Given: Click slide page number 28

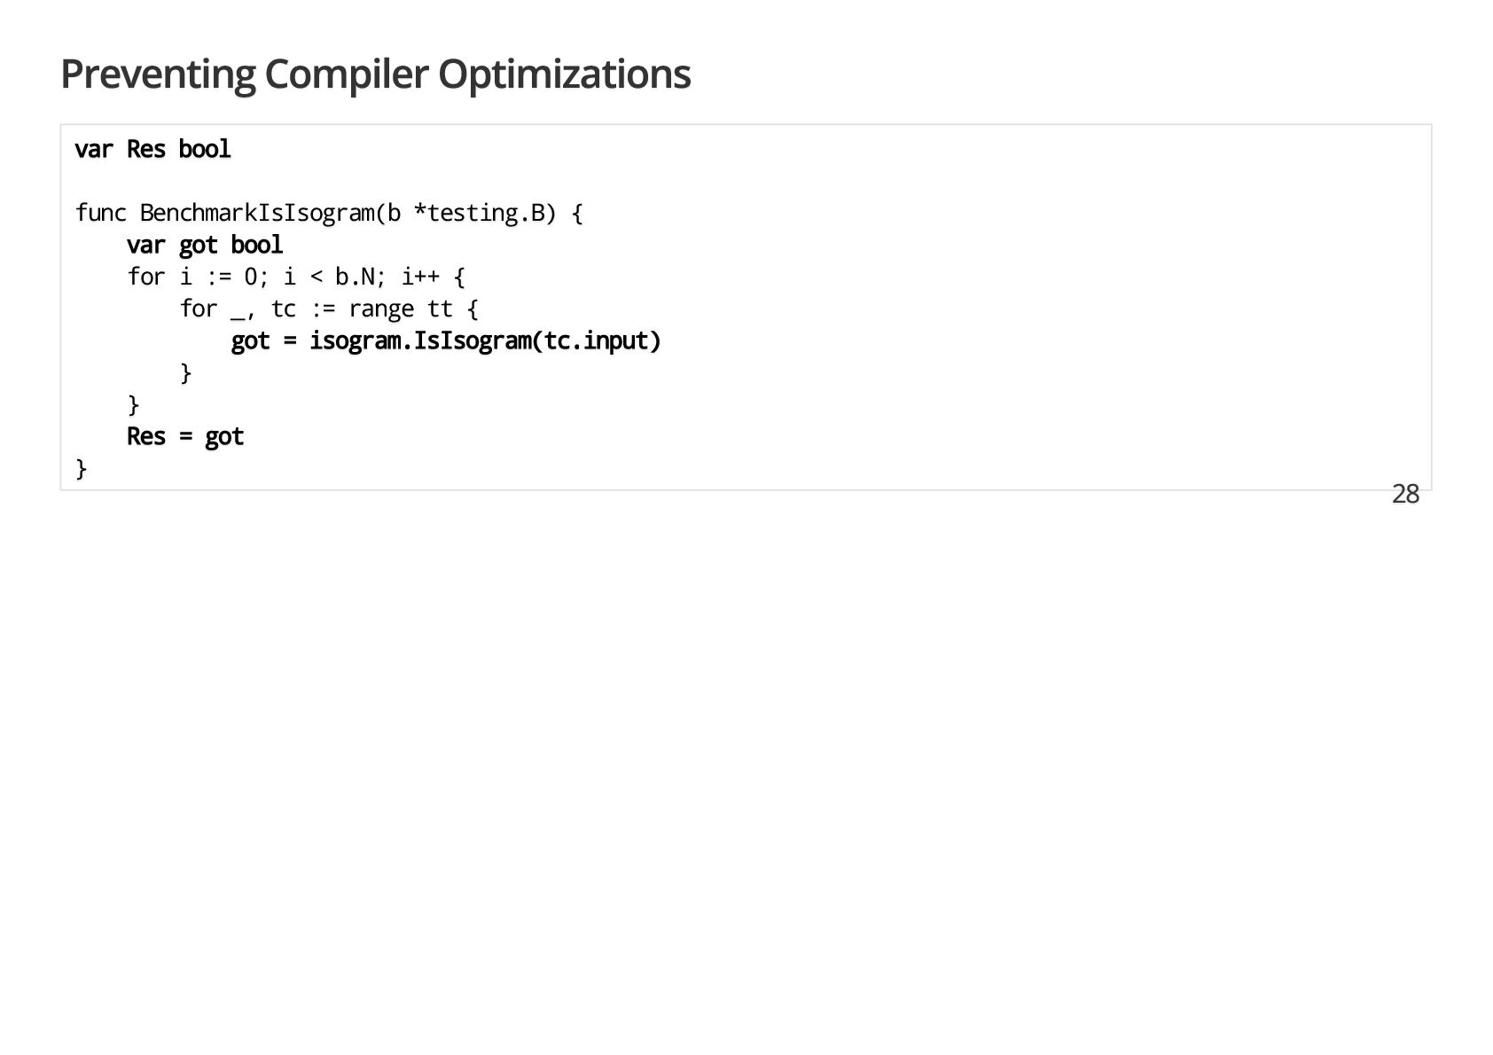Looking at the screenshot, I should pyautogui.click(x=1405, y=495).
